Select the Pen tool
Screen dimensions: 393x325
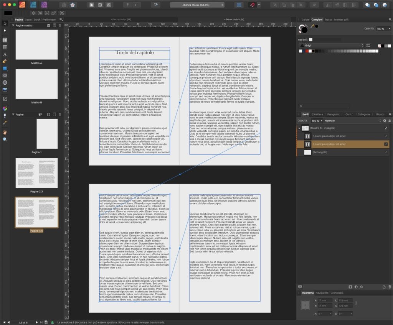tap(5, 62)
